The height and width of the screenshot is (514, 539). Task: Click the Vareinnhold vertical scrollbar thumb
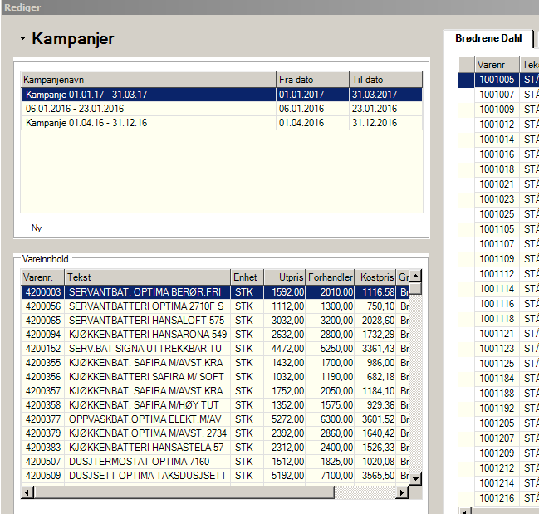415,289
